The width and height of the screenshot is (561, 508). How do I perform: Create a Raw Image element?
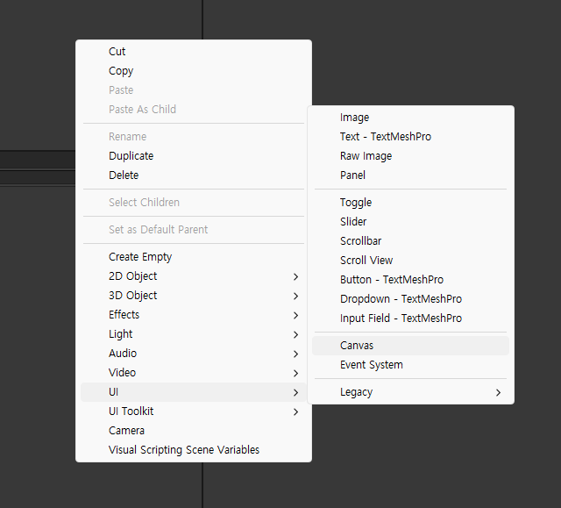(x=410, y=156)
